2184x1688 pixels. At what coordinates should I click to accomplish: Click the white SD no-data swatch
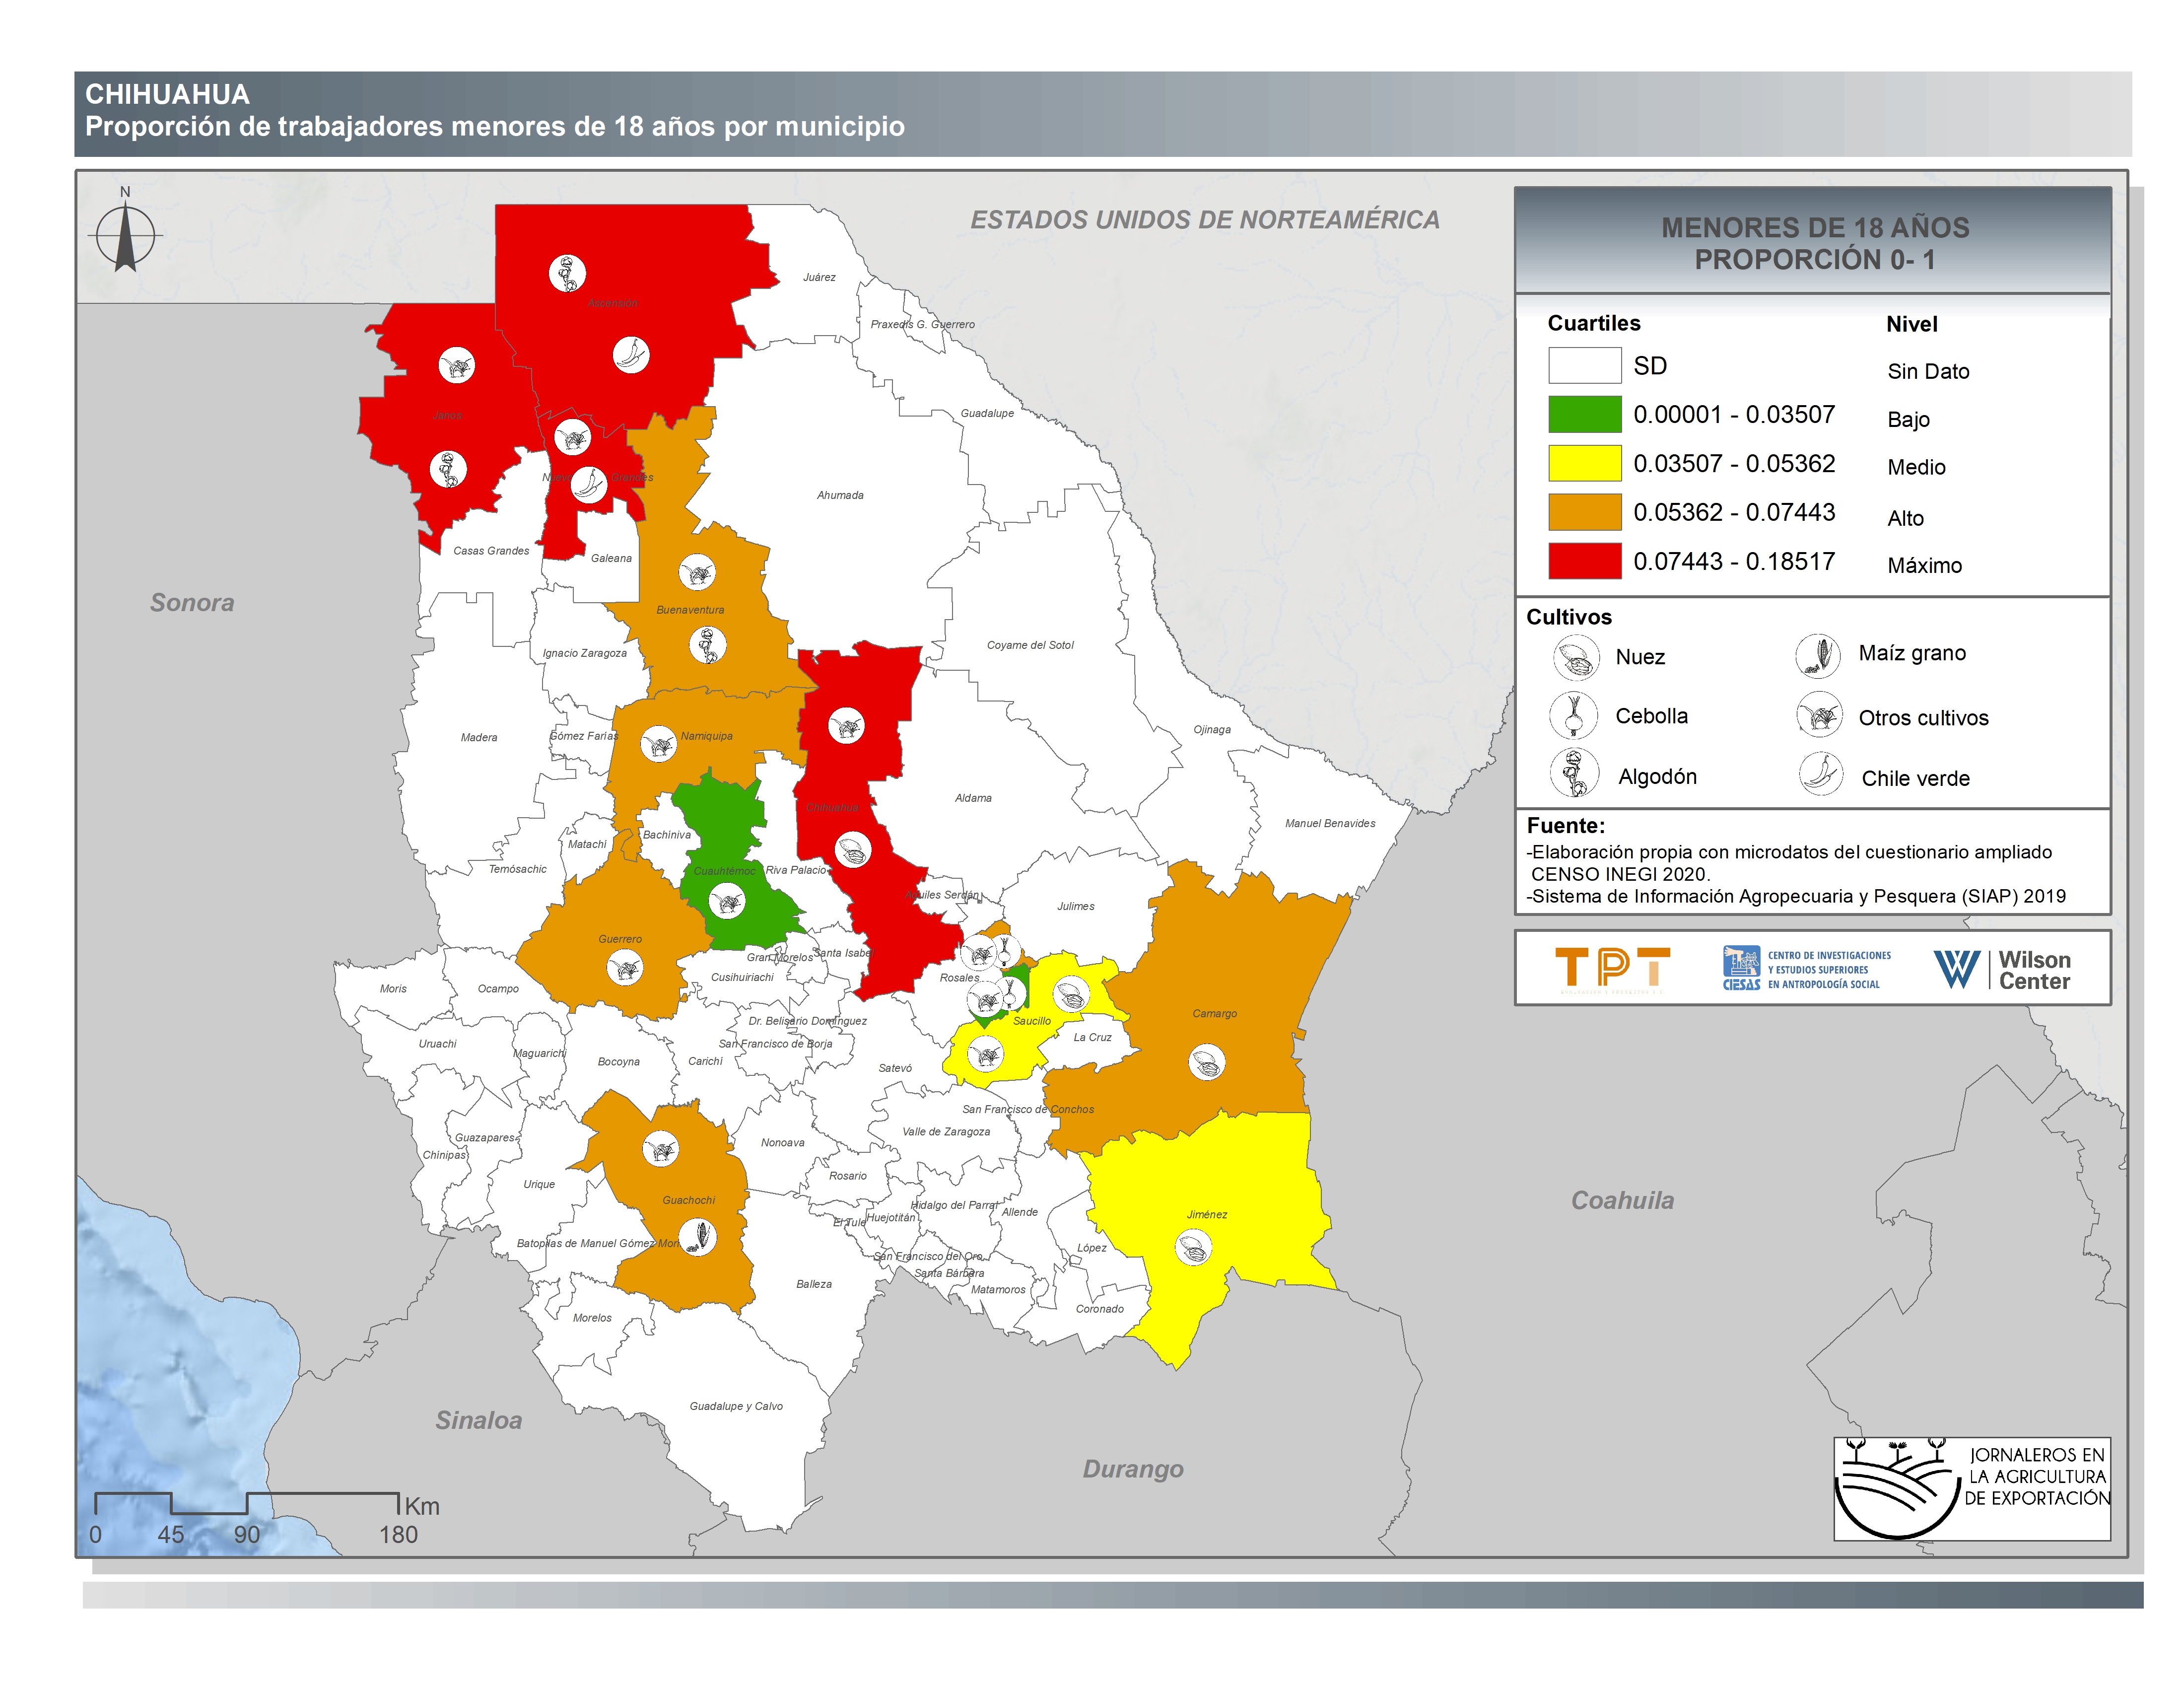1584,365
